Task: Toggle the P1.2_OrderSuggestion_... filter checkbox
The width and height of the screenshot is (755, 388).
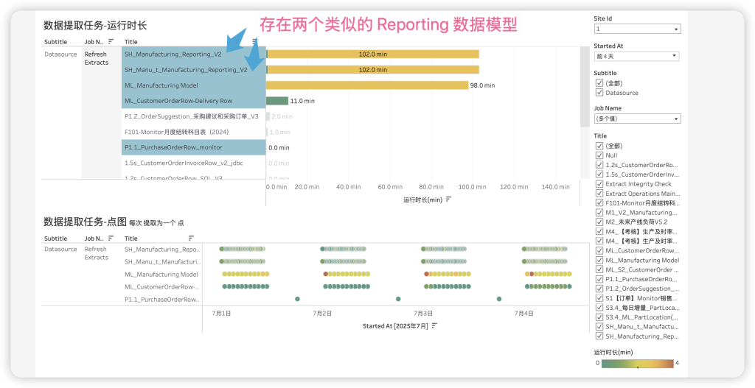Action: (599, 289)
